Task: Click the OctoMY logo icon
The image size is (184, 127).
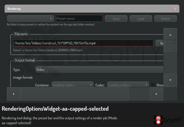Action: 158,120
